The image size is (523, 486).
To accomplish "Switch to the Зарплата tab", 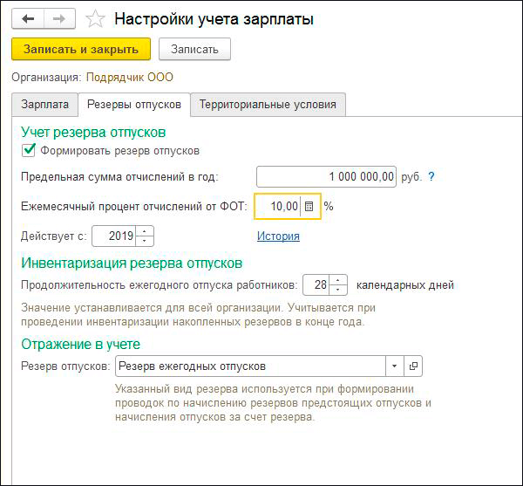I will 44,104.
